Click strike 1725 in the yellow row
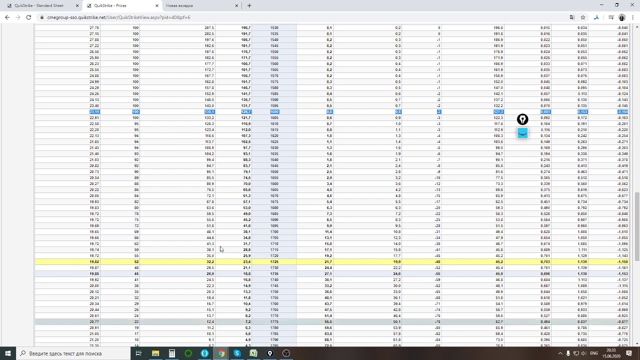The width and height of the screenshot is (640, 360). pos(274,261)
